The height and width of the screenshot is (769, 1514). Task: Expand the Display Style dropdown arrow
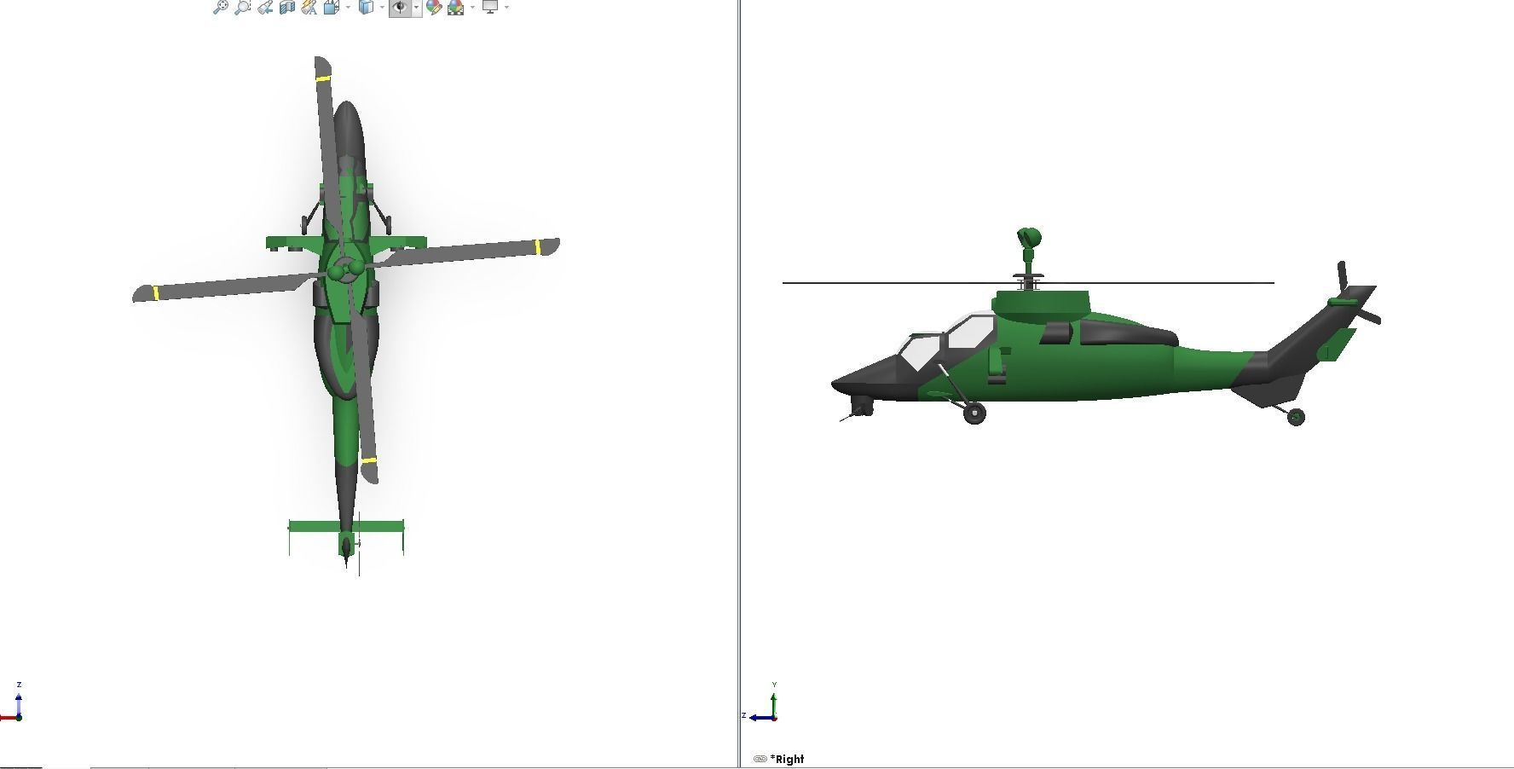382,7
